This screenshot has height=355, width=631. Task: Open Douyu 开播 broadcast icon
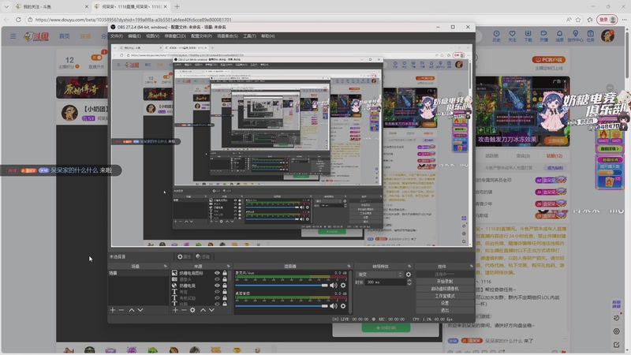543,35
